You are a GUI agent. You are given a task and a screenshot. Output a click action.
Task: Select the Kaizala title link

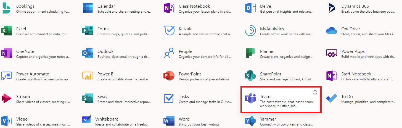(186, 29)
